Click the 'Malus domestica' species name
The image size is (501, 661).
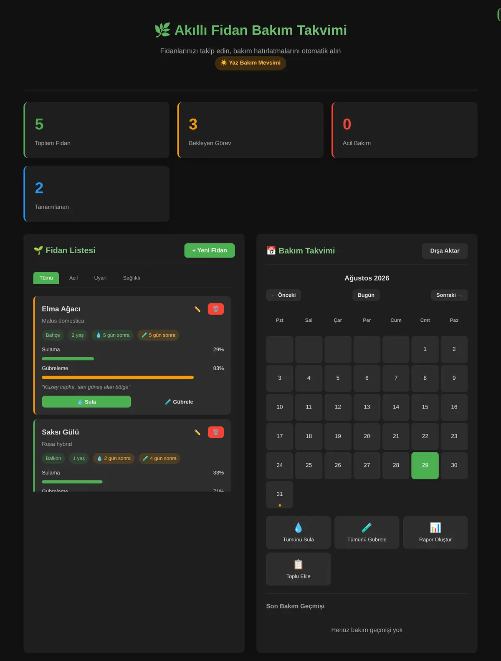[x=63, y=321]
